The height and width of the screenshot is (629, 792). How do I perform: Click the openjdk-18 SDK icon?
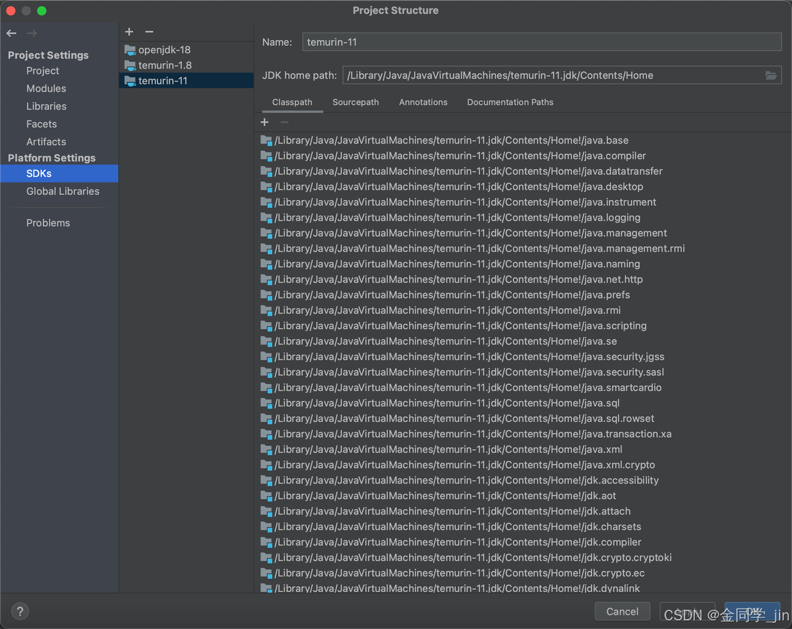[130, 50]
